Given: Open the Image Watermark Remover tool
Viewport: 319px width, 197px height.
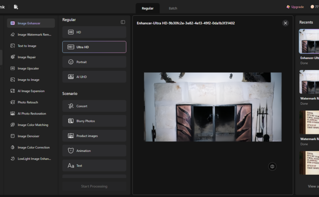Looking at the screenshot, I should (31, 35).
